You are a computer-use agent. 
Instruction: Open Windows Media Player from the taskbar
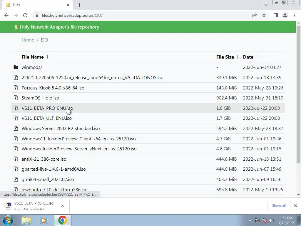tap(44, 220)
